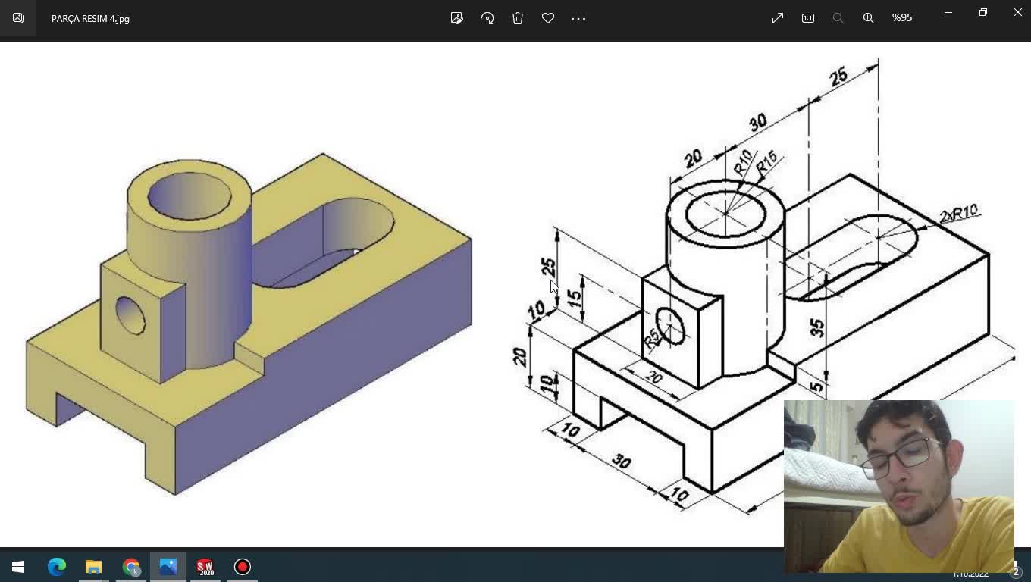The width and height of the screenshot is (1031, 582).
Task: Rotate the image with rotate icon
Action: [x=487, y=18]
